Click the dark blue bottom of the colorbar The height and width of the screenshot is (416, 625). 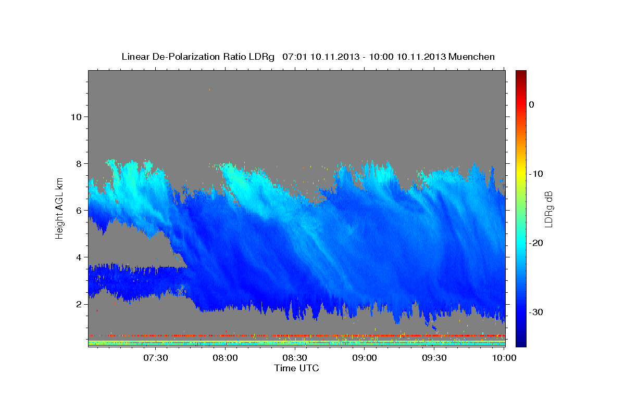click(x=521, y=341)
